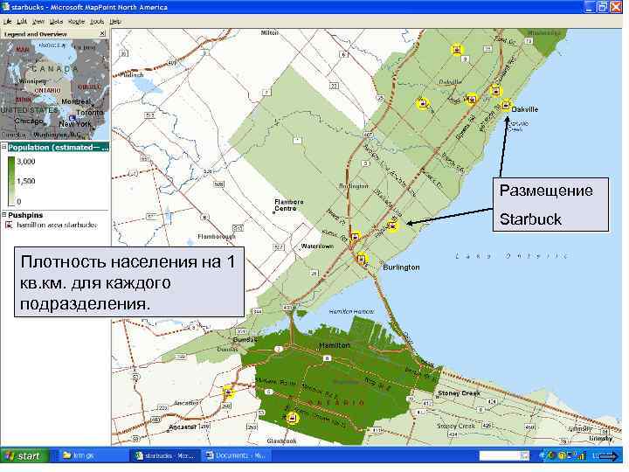629x472 pixels.
Task: Click the hamilton area starbucks pushpin legend icon
Action: coord(10,225)
